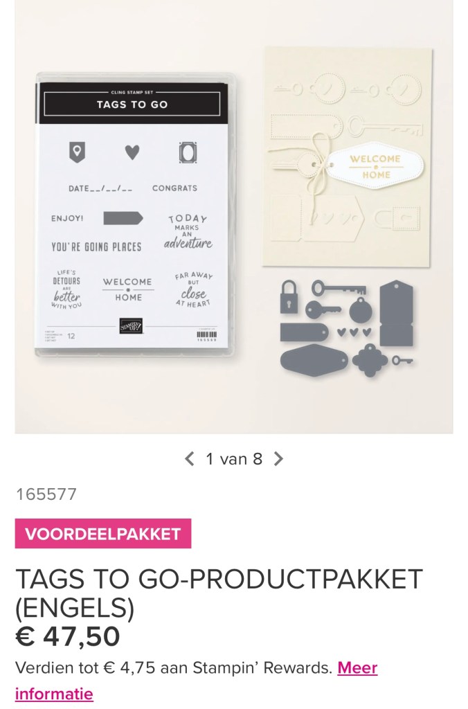
Task: Click the 1 van 8 image counter
Action: [x=234, y=459]
